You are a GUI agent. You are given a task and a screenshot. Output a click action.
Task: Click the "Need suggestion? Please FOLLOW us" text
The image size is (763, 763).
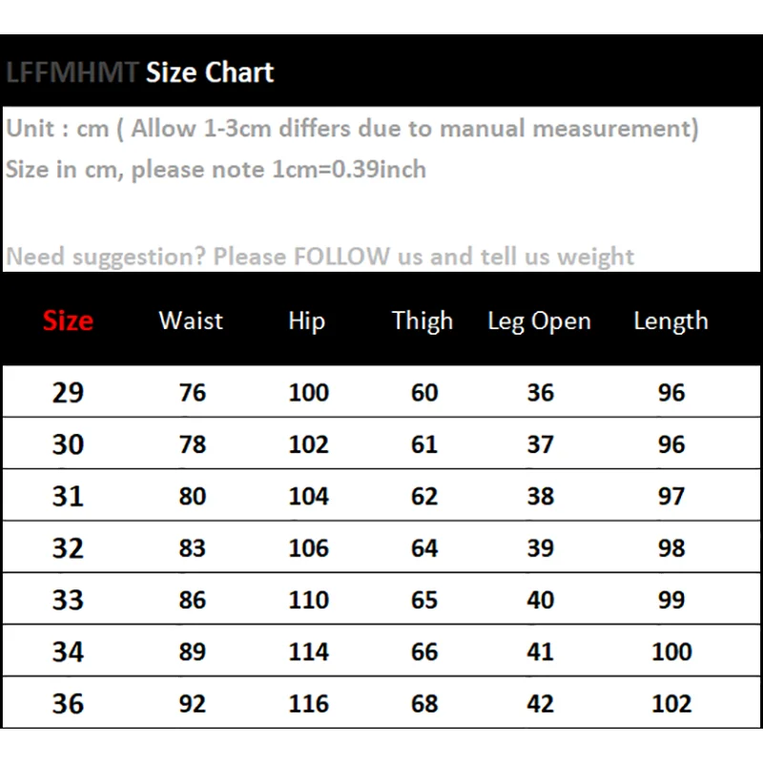(x=320, y=257)
